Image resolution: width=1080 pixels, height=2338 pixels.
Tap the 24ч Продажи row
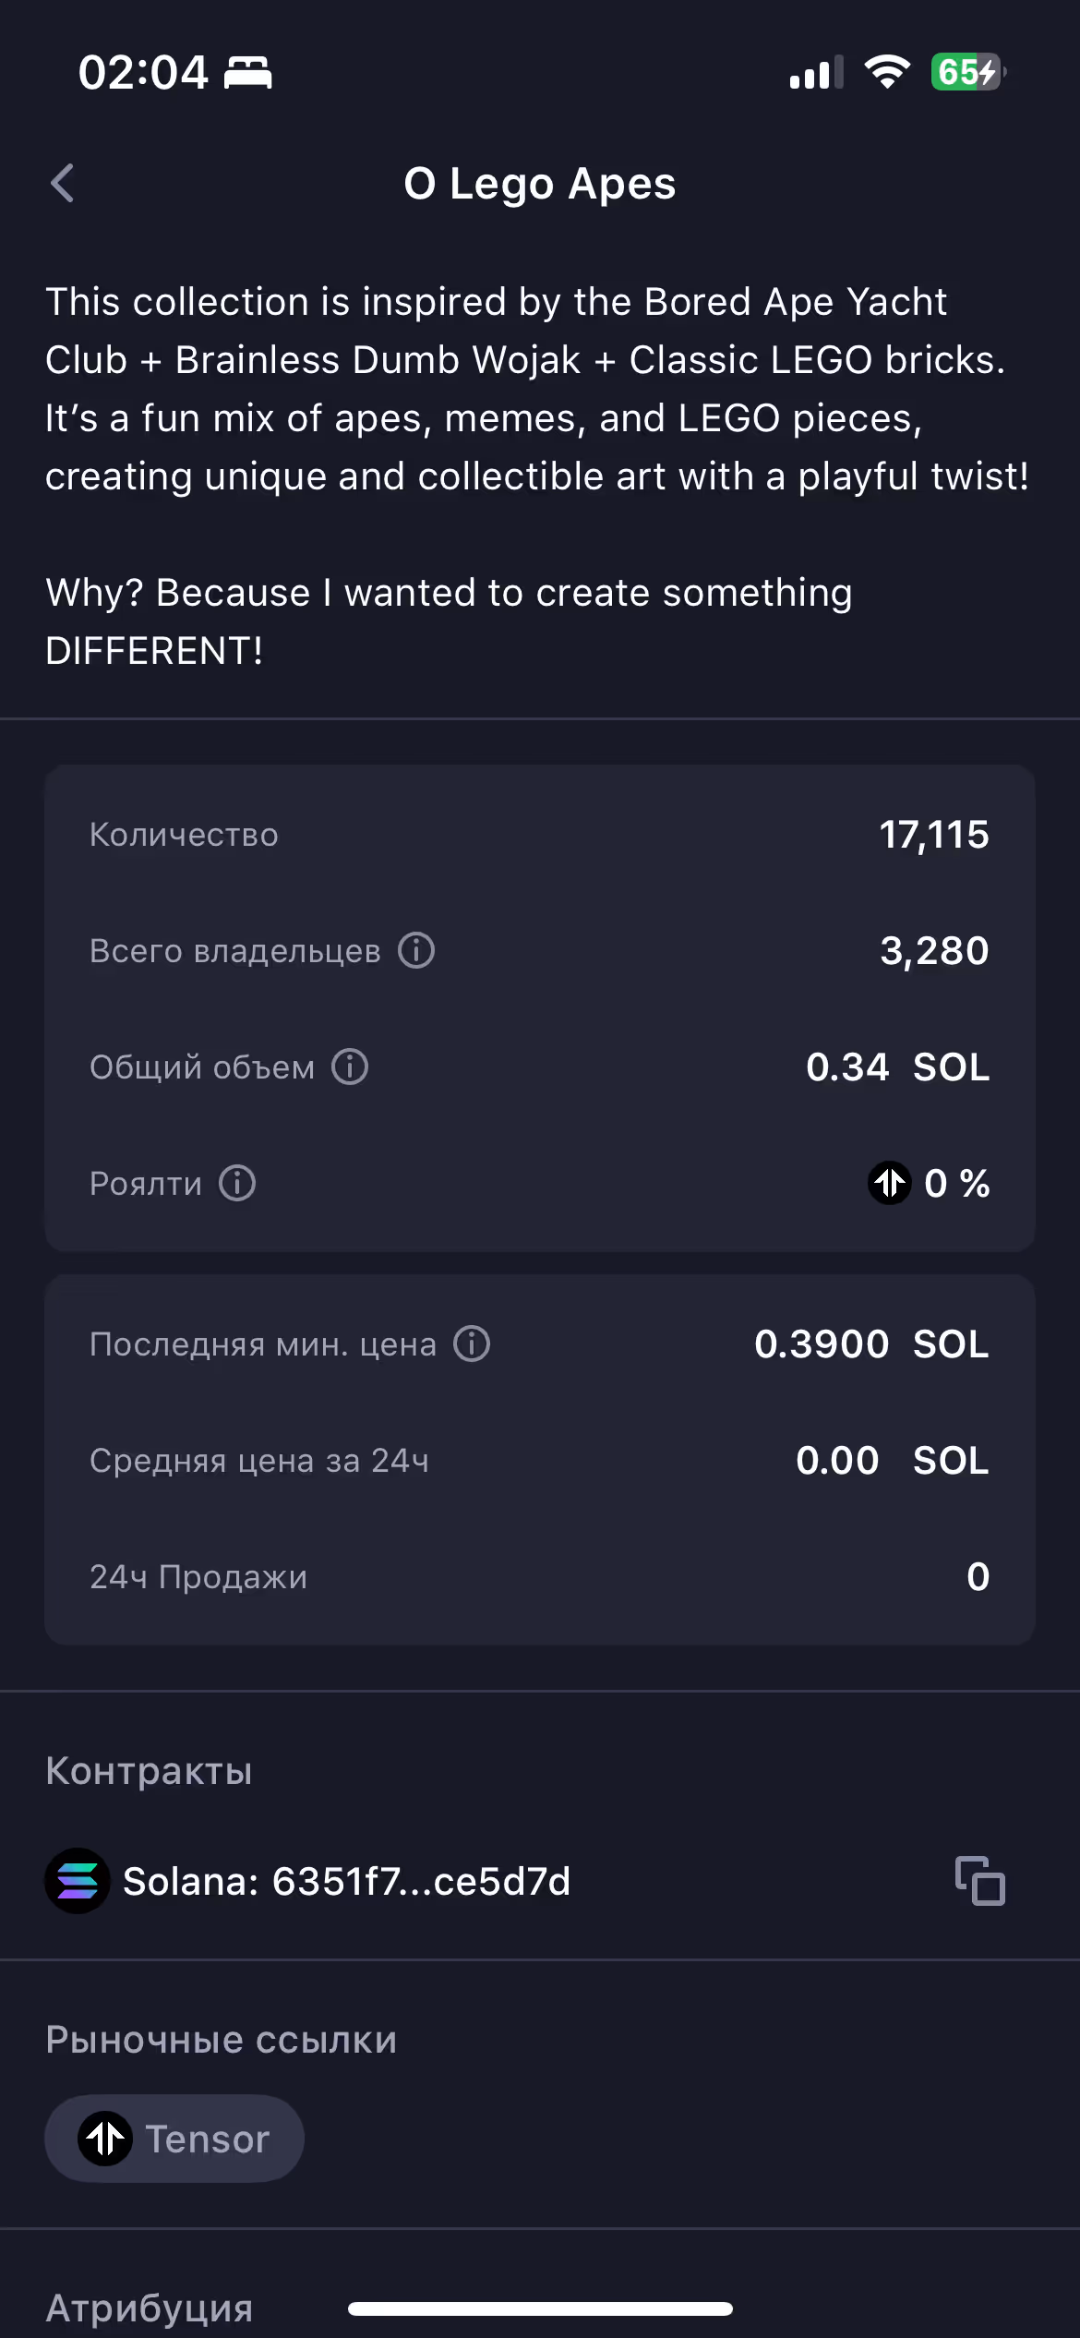point(540,1576)
